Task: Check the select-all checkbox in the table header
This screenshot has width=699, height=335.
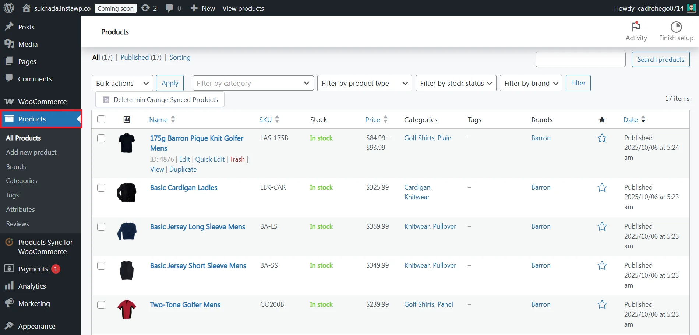Action: 101,119
